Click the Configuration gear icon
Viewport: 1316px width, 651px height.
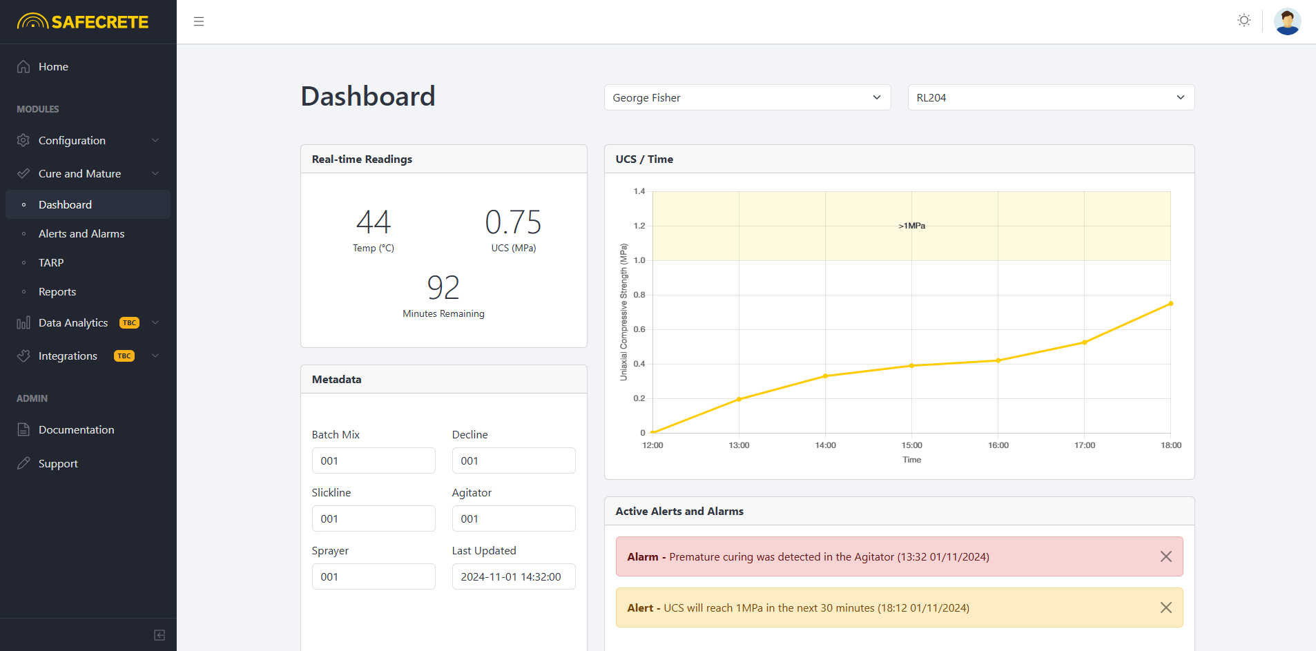(x=23, y=141)
